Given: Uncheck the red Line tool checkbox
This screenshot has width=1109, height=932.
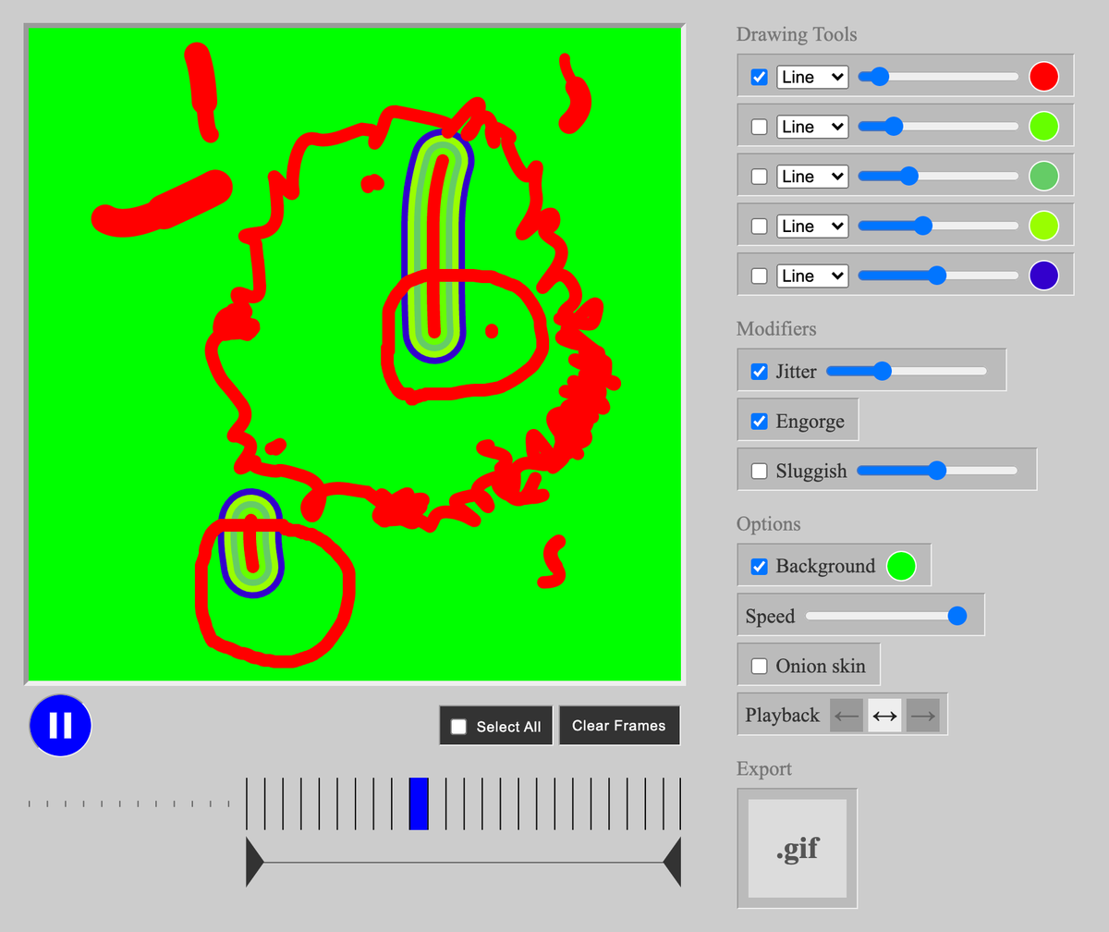Looking at the screenshot, I should coord(760,77).
